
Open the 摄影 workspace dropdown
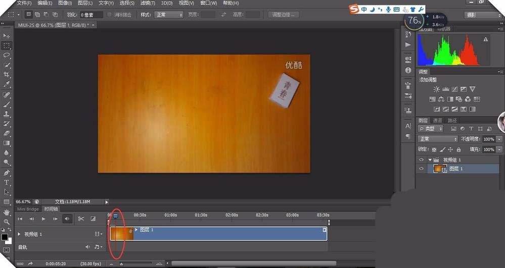tap(483, 15)
